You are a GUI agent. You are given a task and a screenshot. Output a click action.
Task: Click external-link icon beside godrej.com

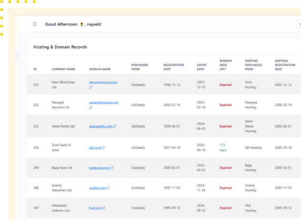(x=108, y=188)
